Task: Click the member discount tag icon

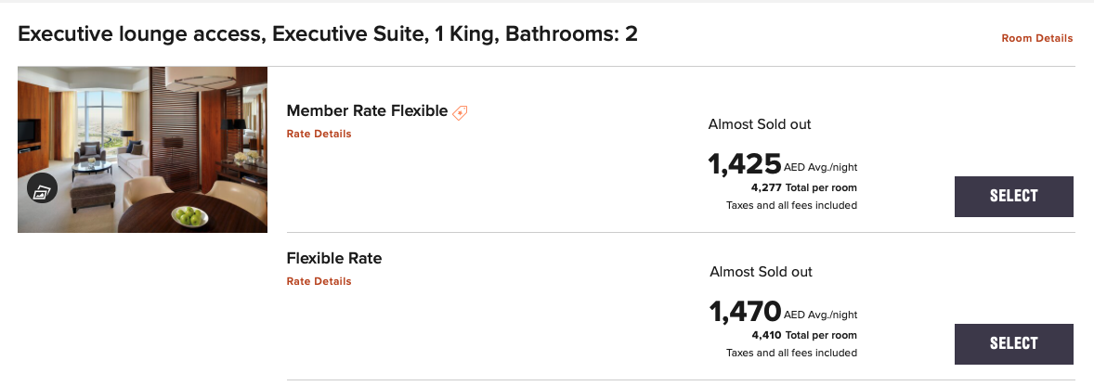Action: [x=460, y=112]
